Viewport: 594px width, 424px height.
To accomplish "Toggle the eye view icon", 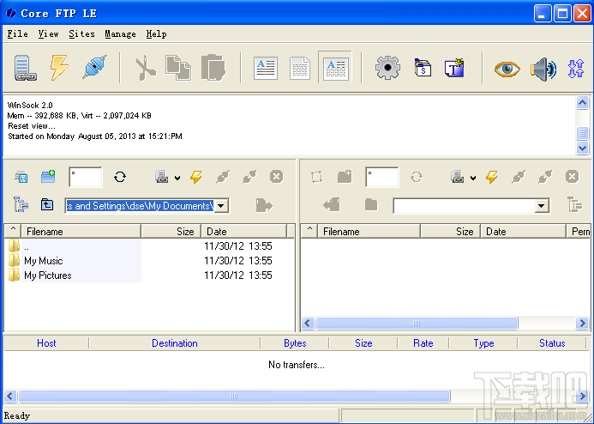I will [x=507, y=69].
